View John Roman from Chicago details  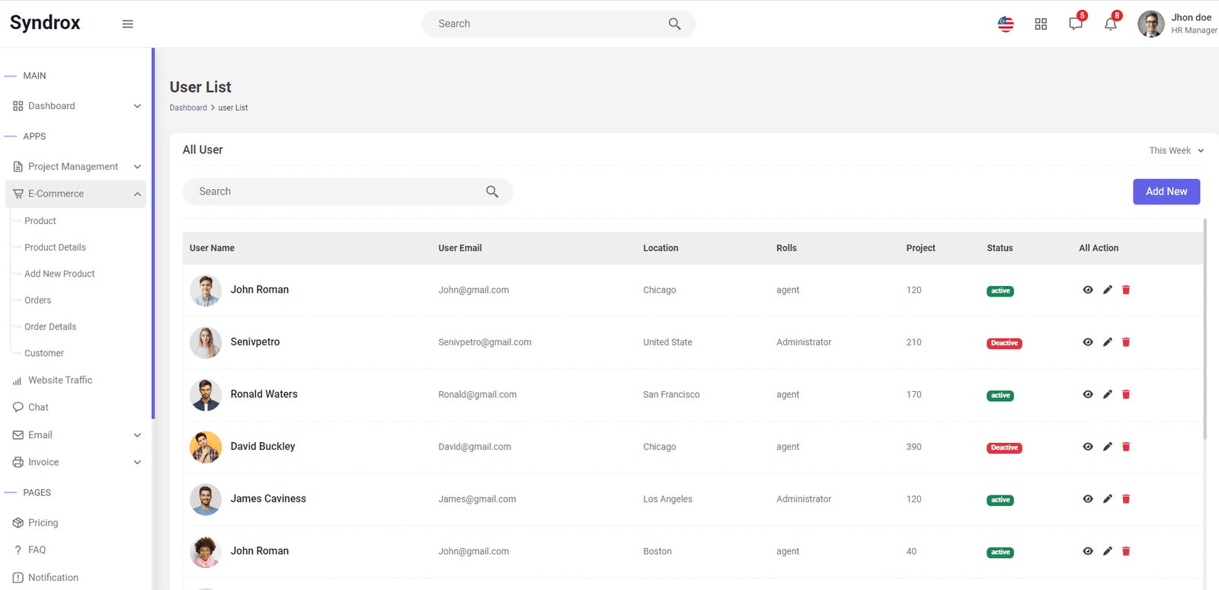tap(1088, 290)
